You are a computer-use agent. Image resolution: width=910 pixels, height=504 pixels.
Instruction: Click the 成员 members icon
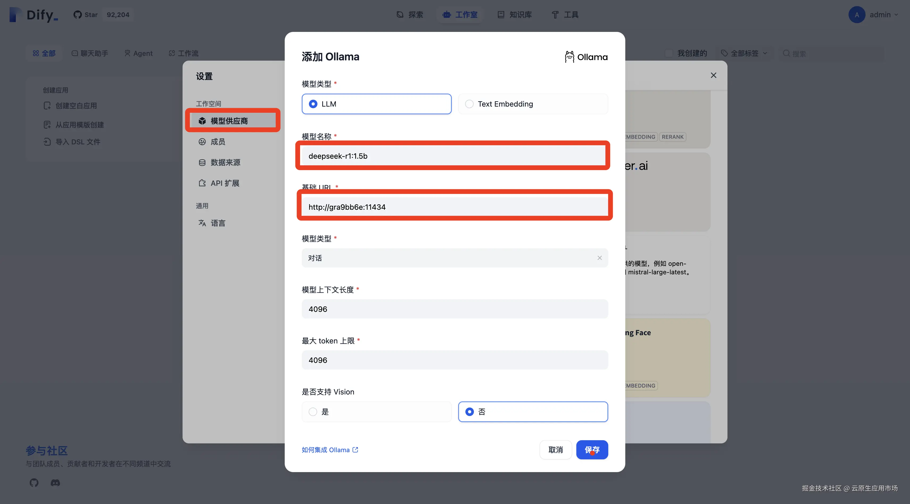[202, 142]
